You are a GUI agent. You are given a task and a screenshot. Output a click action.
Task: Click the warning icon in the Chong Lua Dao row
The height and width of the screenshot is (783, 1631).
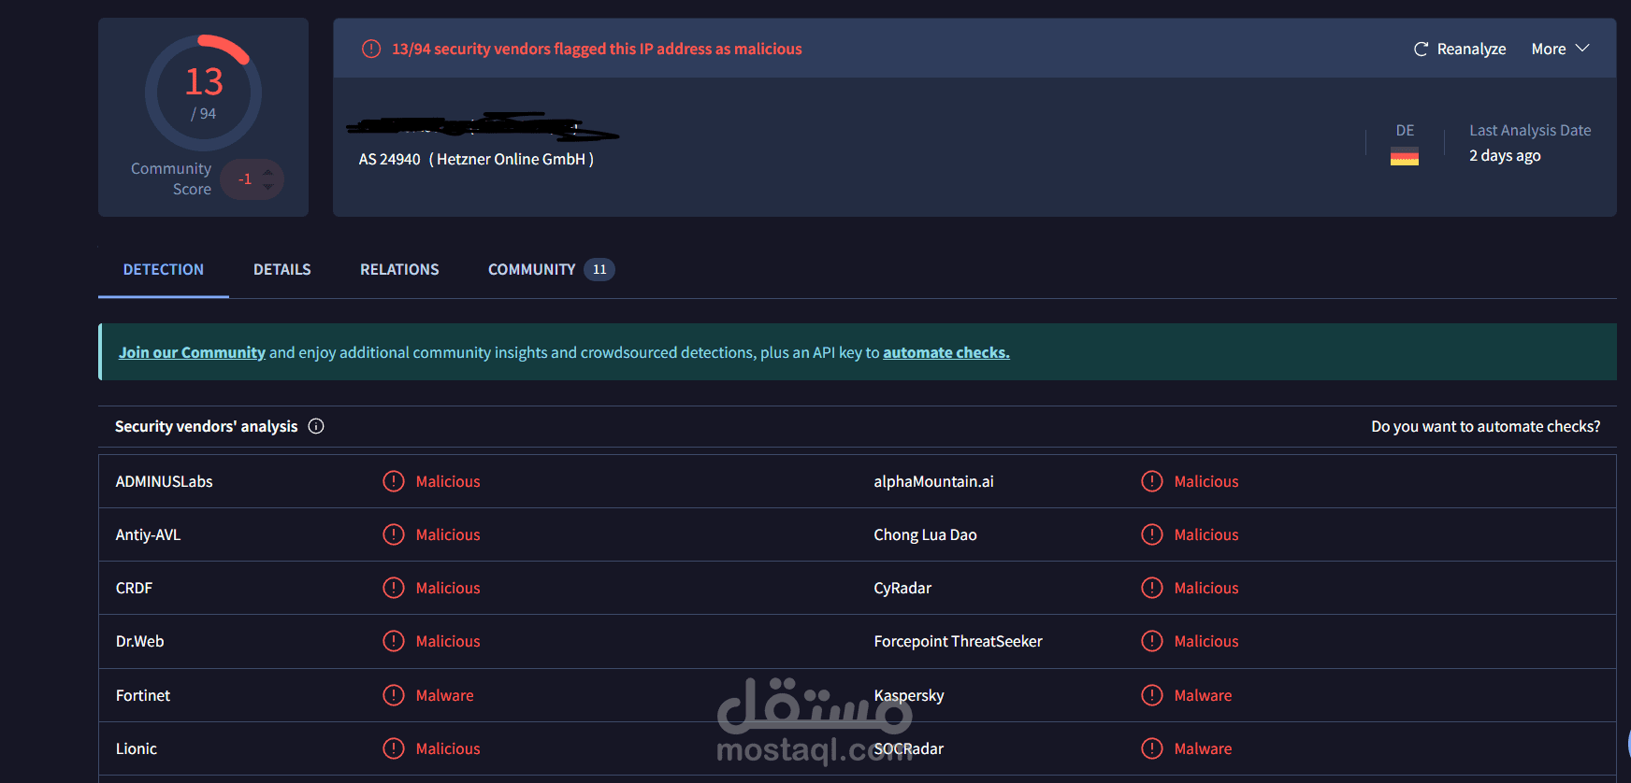pos(1152,534)
